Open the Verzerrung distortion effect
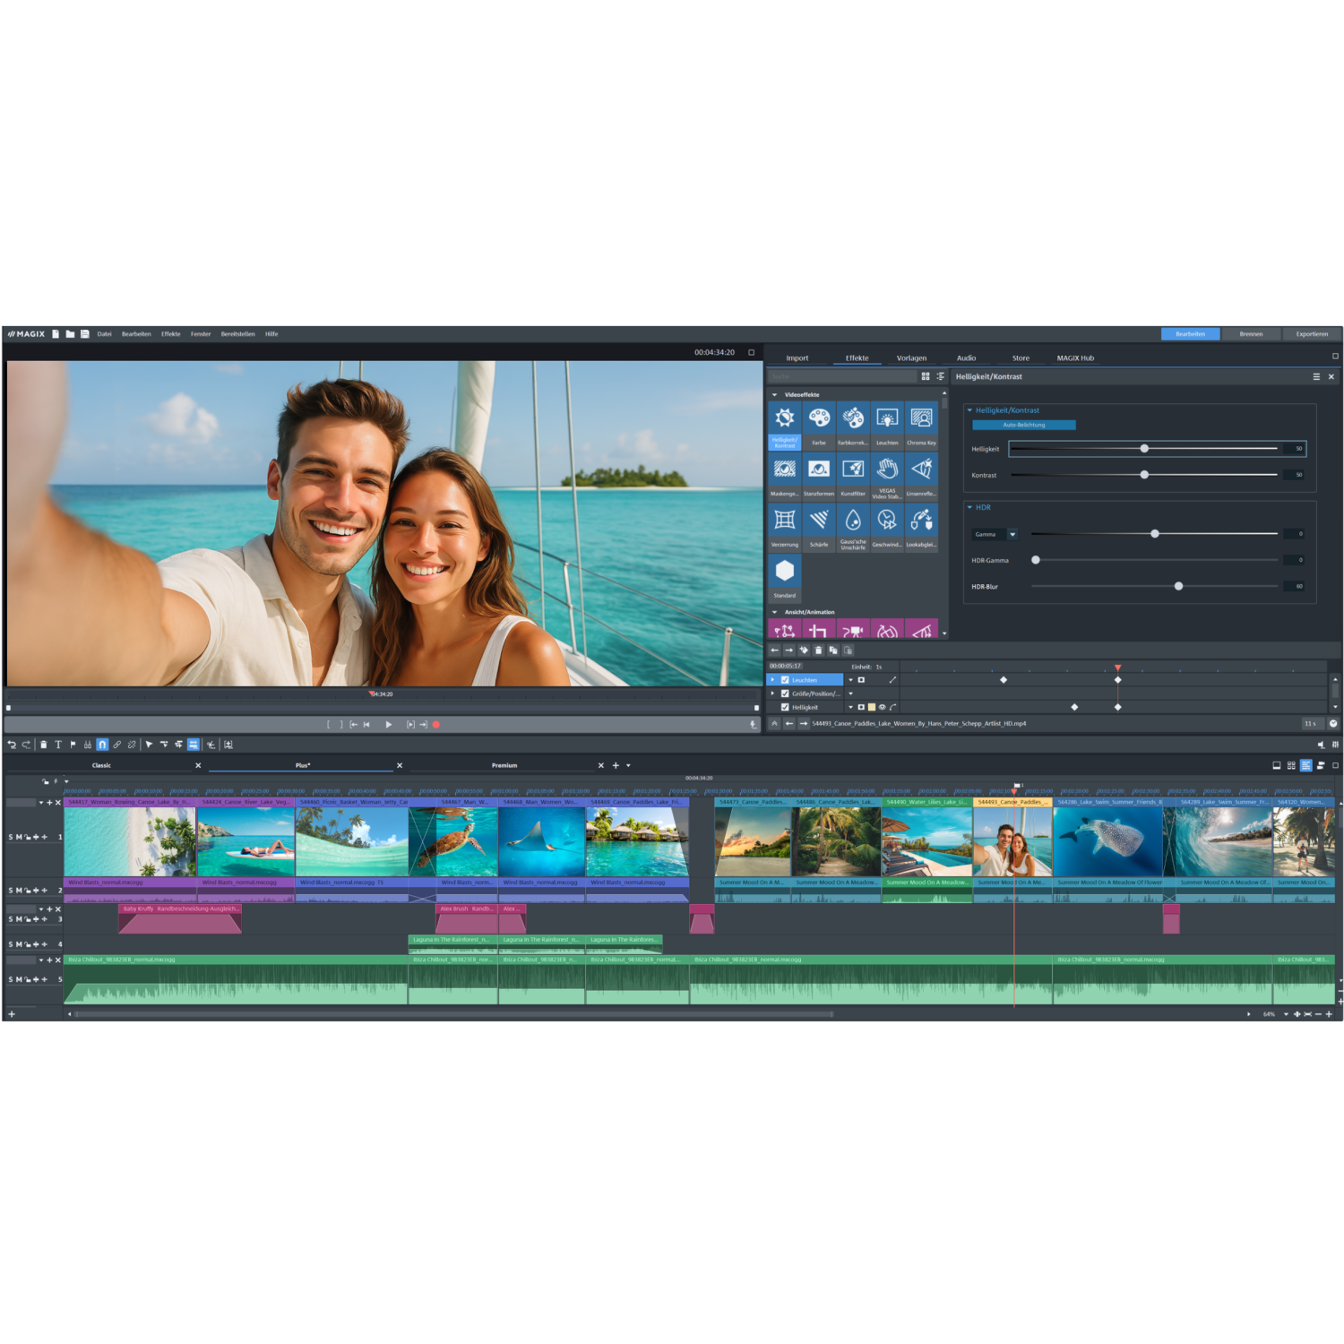Viewport: 1344px width, 1344px height. 785,519
